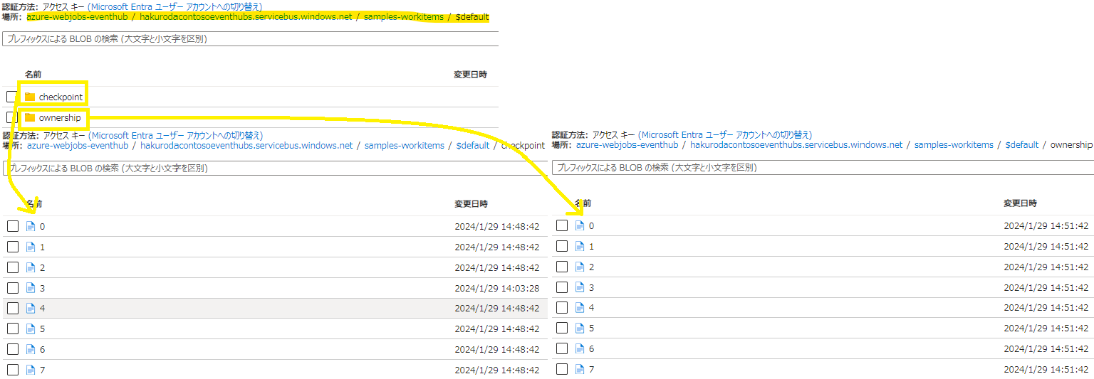
Task: Click the topmost blob prefix search field
Action: click(251, 39)
